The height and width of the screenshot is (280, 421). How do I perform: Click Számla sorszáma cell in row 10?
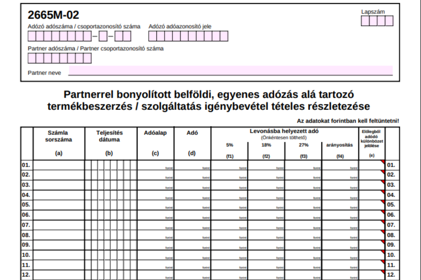coord(59,256)
